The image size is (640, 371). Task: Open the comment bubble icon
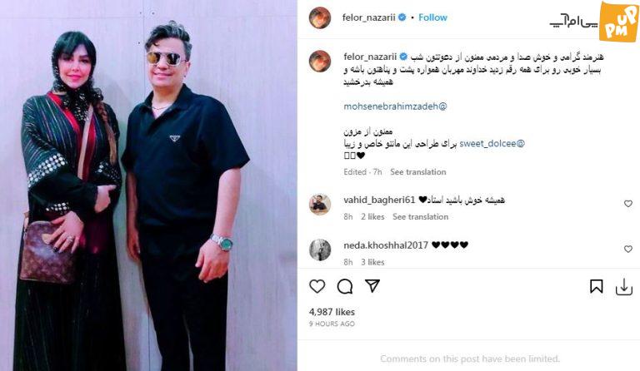(345, 286)
